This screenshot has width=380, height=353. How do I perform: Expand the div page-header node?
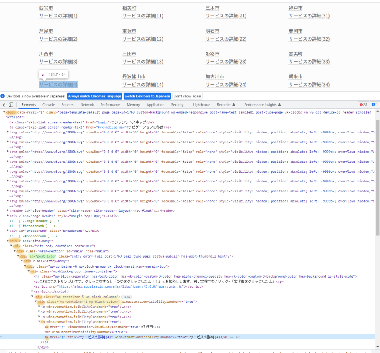(x=7, y=216)
